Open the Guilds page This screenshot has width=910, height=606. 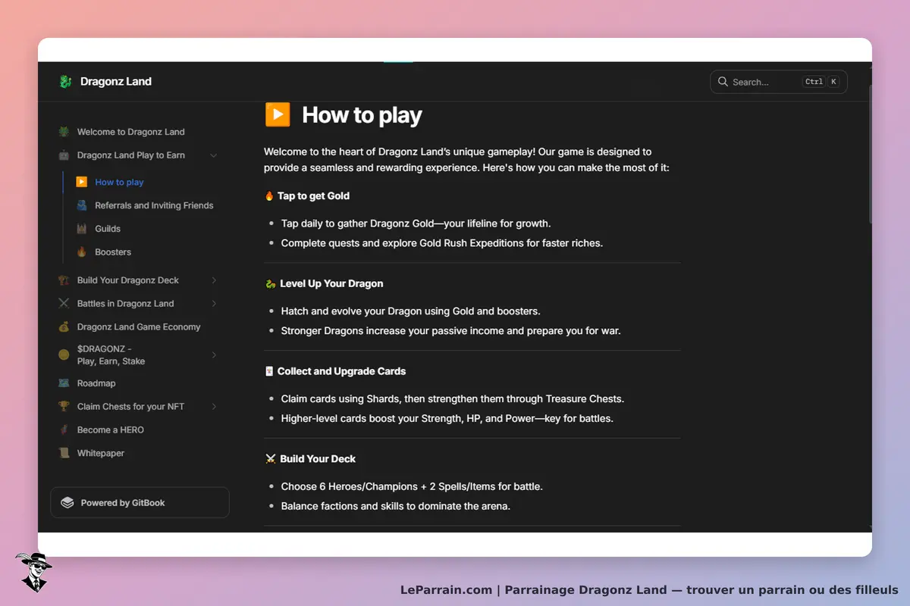[108, 229]
